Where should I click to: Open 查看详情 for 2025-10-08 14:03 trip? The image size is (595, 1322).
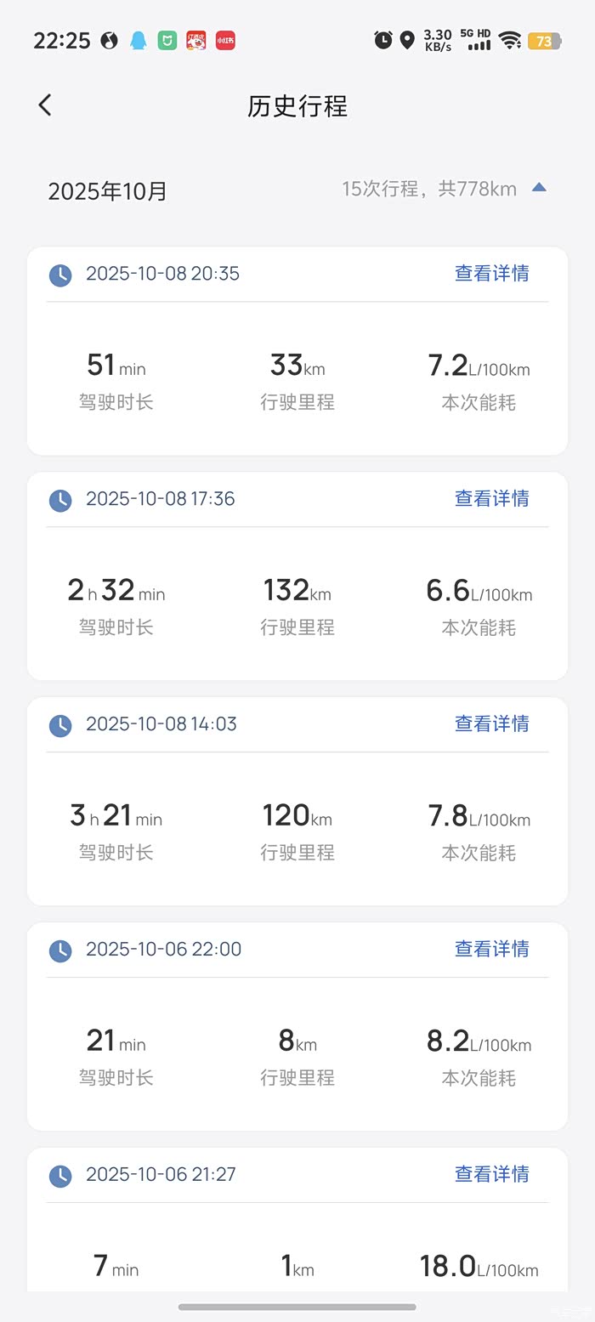click(491, 724)
